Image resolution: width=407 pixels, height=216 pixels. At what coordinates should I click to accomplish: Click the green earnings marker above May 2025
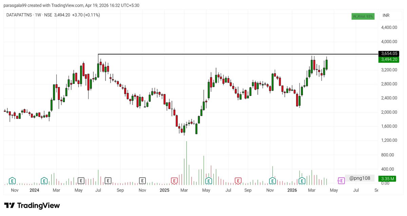click(208, 181)
